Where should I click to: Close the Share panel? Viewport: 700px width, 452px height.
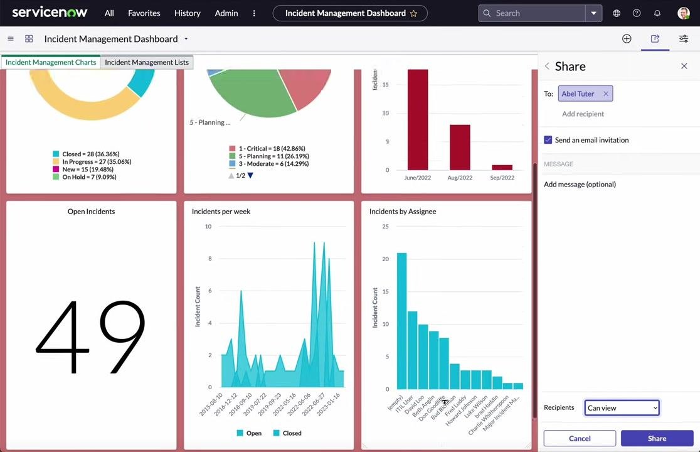tap(684, 66)
